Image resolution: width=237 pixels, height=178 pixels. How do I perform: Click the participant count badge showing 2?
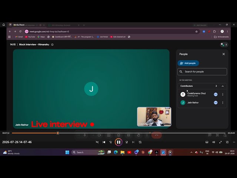(224, 44)
